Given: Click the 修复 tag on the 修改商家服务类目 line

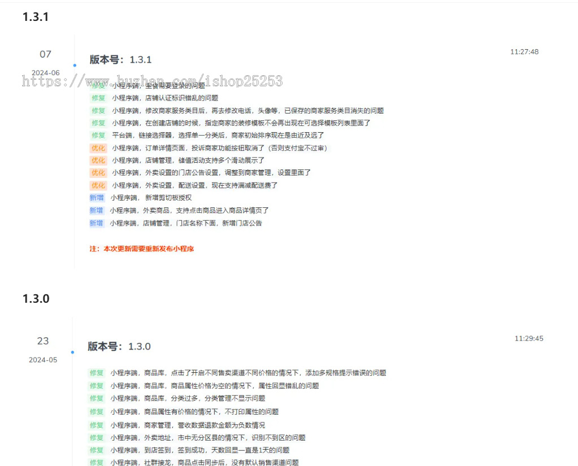Looking at the screenshot, I should coord(98,111).
